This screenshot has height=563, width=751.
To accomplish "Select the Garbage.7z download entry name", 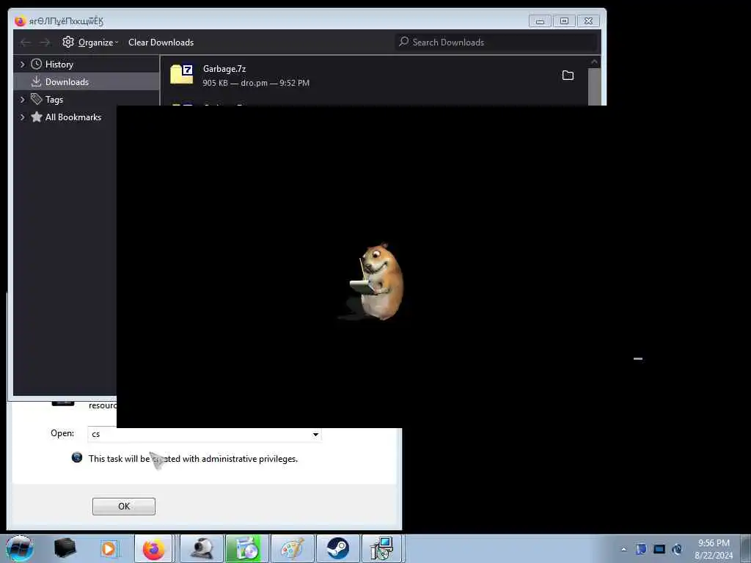I will point(224,69).
